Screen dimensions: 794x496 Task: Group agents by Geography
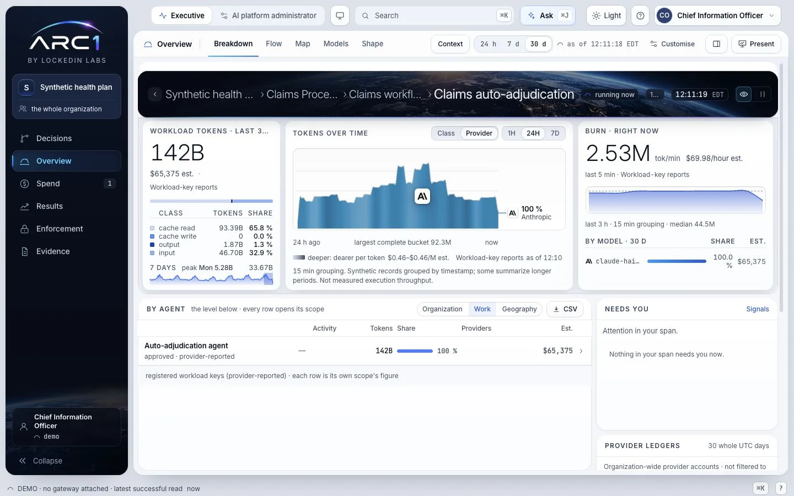coord(519,309)
